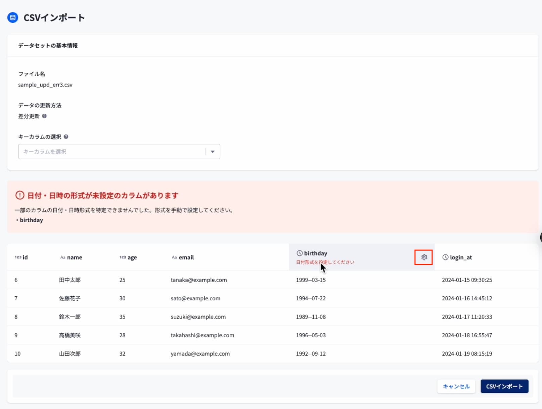Click help icon next to キーカラムの選択
This screenshot has width=542, height=409.
tap(66, 137)
